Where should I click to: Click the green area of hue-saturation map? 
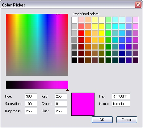coord(27,31)
